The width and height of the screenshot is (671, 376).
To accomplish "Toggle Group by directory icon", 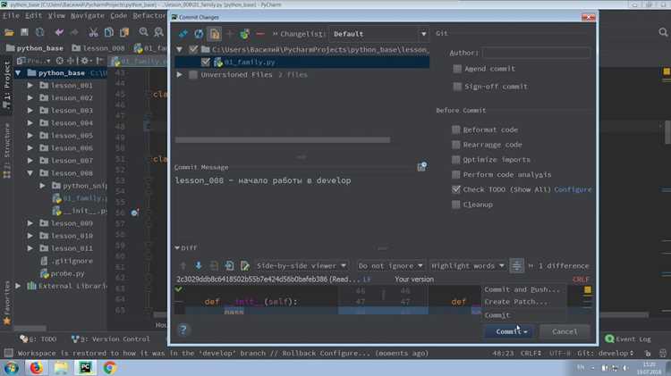I will tap(215, 34).
